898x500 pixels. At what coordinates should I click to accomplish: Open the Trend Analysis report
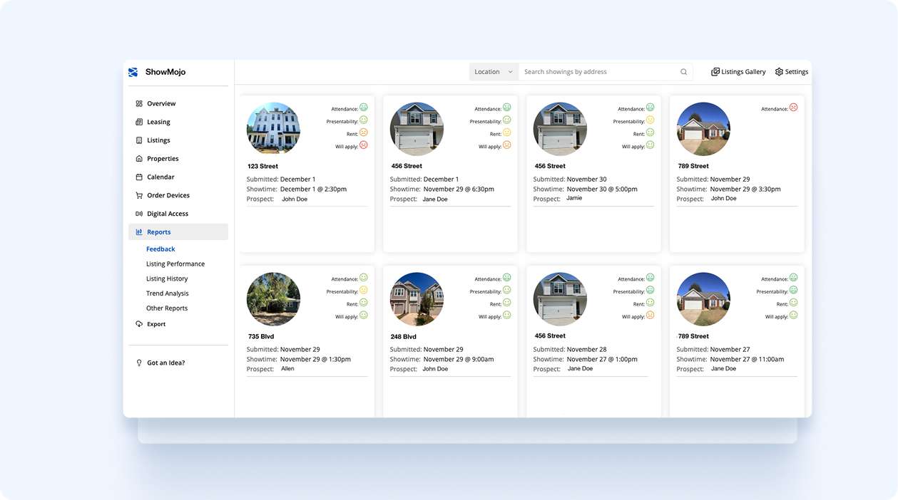coord(168,293)
